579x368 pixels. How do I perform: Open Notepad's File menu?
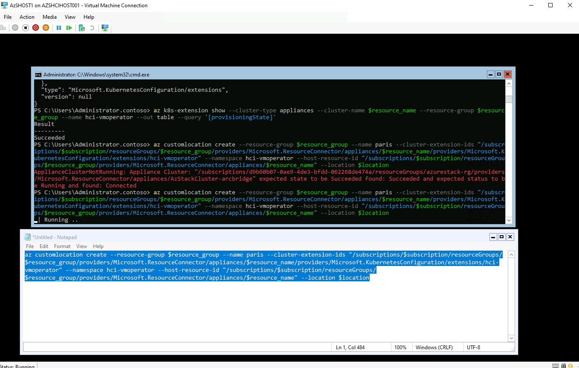point(30,246)
